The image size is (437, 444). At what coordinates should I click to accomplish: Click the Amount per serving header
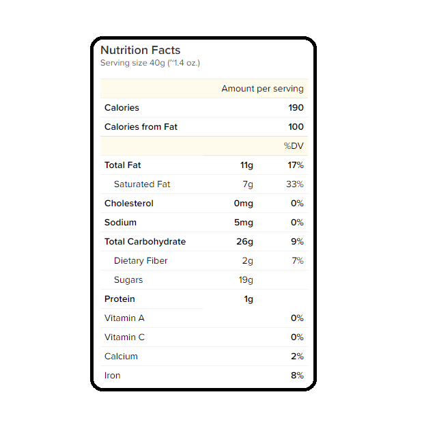tap(262, 89)
